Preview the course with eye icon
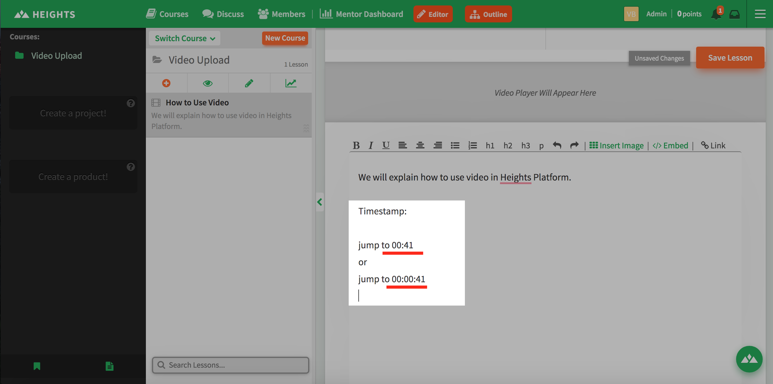 coord(208,83)
